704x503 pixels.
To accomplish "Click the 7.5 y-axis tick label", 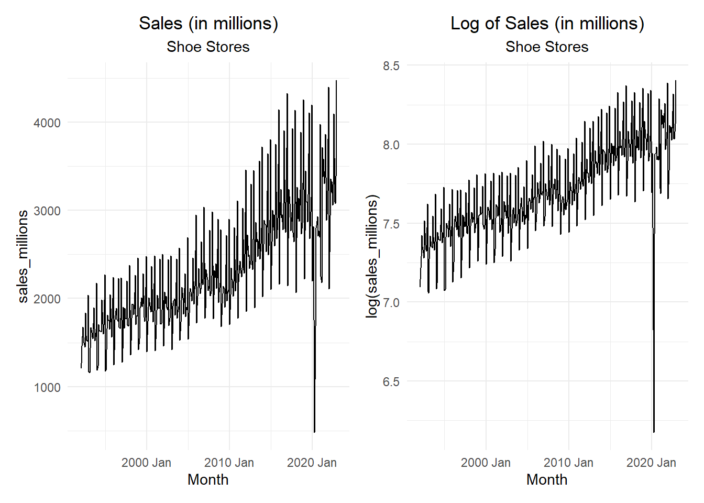I will [x=391, y=224].
